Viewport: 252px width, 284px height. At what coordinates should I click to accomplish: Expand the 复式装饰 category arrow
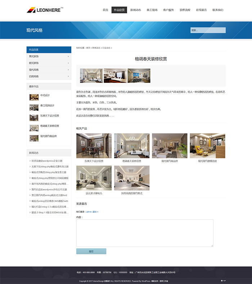point(68,57)
